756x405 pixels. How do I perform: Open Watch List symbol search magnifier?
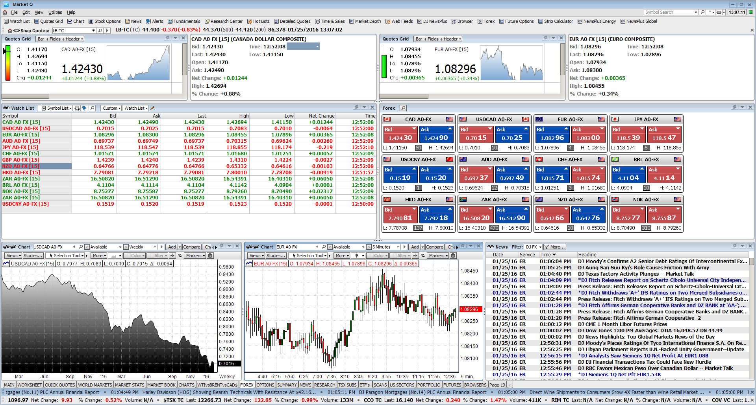[x=92, y=108]
